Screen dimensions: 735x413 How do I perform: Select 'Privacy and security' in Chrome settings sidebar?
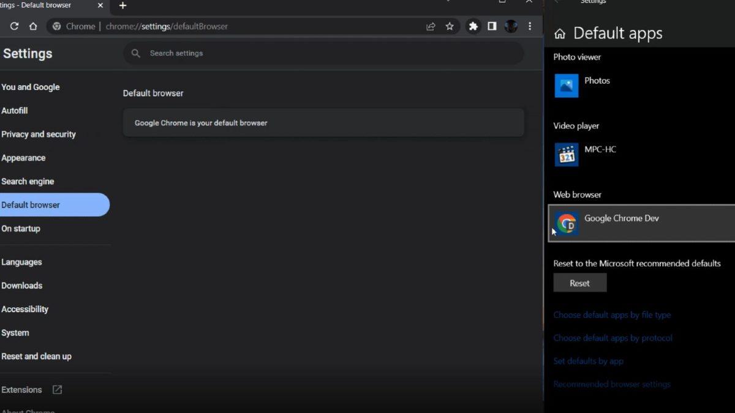pyautogui.click(x=39, y=134)
